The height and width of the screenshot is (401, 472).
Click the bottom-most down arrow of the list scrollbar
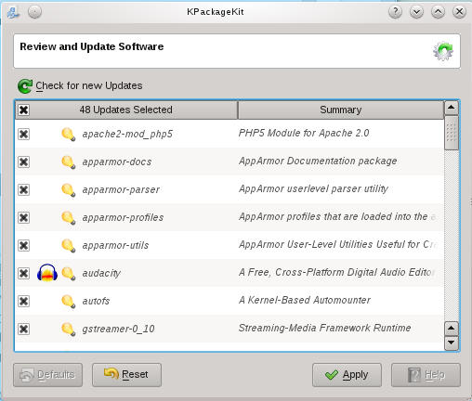click(452, 343)
